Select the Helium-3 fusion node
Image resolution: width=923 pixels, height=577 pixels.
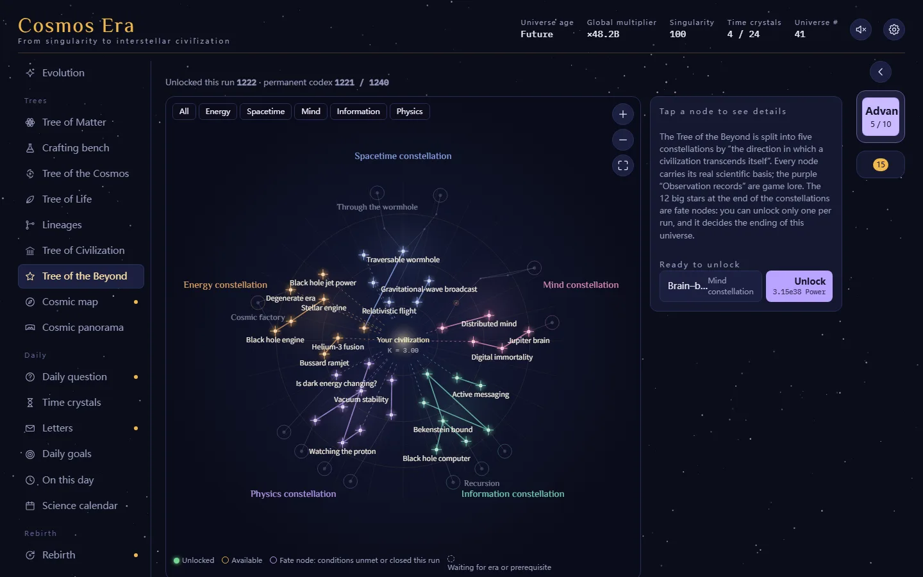[338, 338]
